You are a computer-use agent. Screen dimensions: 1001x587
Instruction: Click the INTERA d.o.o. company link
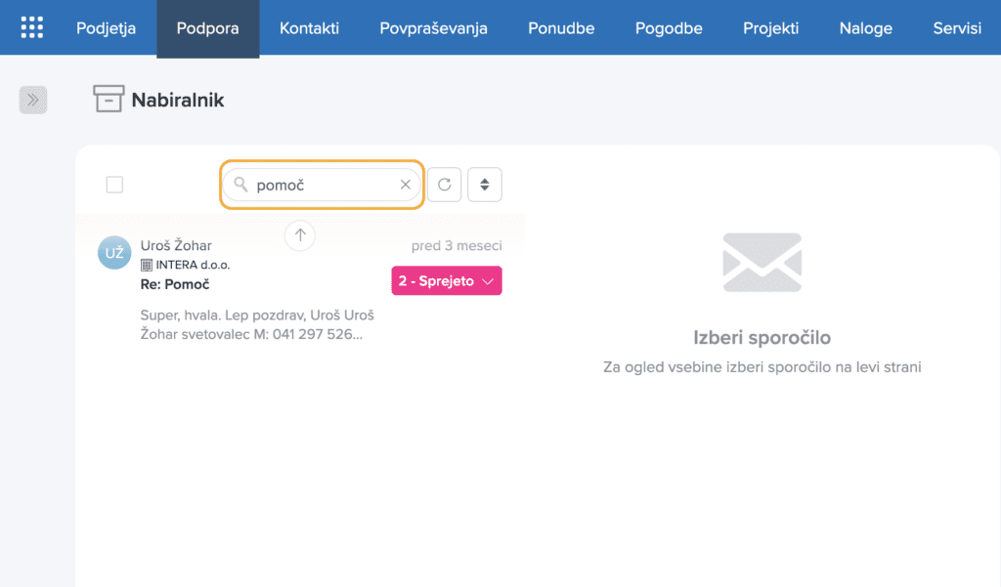coord(193,265)
